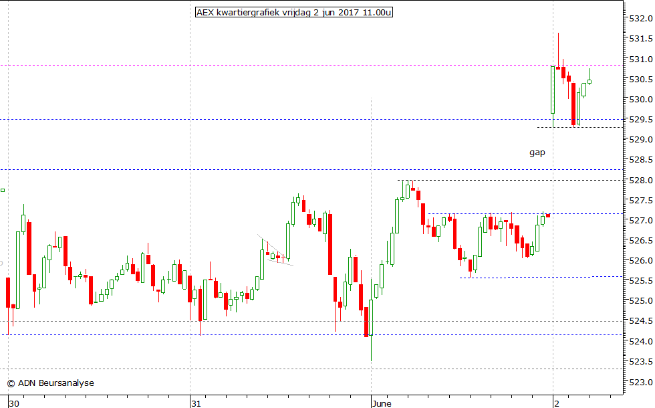Click the chart title 'AEX kwartiergrafiek vrijdag 2 jun 2017 11.00u'

coord(294,13)
